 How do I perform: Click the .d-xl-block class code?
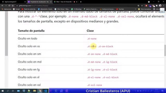(110, 70)
